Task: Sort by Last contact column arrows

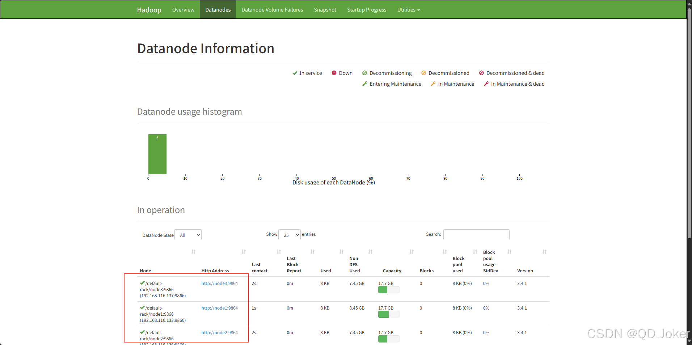Action: (279, 252)
